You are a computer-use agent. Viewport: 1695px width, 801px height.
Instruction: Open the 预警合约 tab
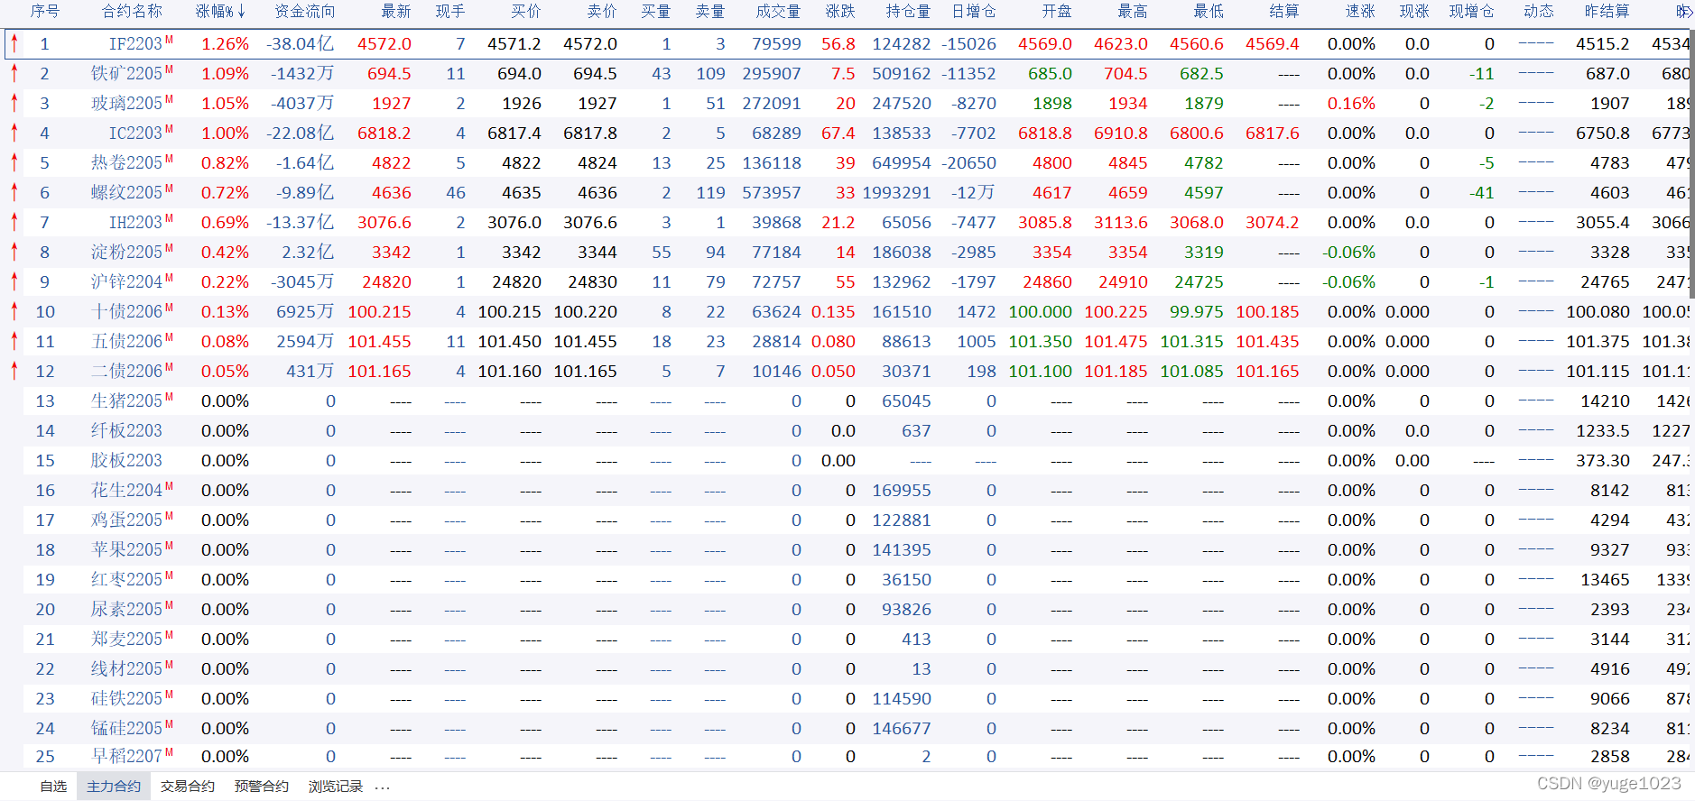(262, 787)
